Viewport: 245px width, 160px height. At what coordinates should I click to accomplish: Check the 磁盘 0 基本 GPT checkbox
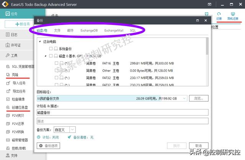[51, 56]
